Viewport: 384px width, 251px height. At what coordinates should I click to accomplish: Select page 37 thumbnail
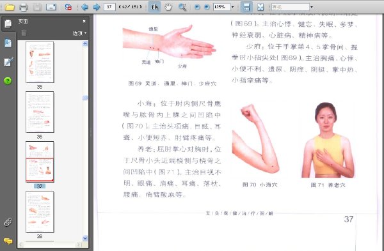coord(40,162)
